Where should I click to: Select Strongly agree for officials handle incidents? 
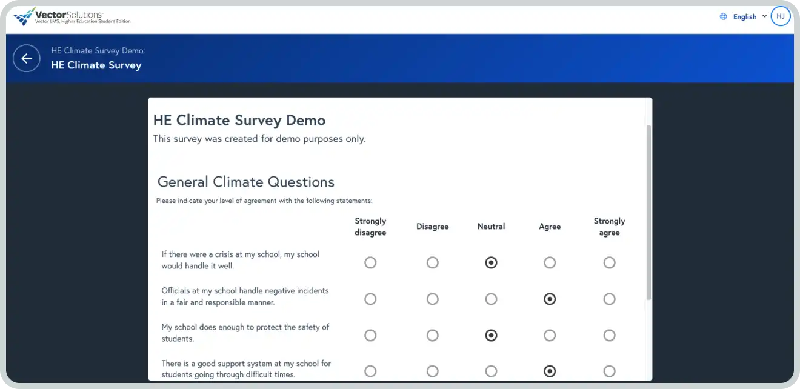tap(609, 299)
